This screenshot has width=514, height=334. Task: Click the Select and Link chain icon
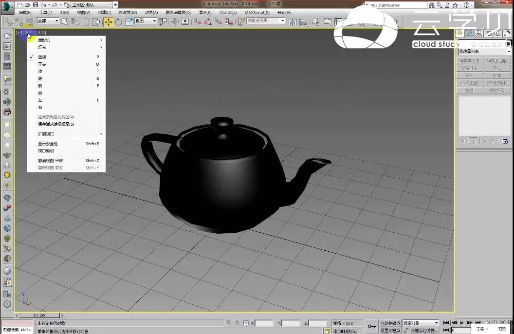click(9, 22)
